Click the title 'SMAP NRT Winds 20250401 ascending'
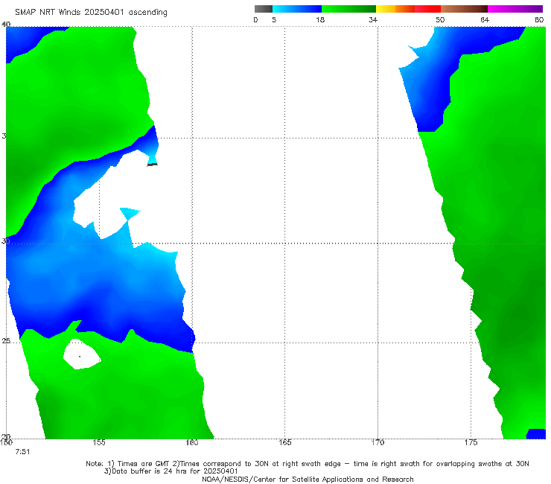 91,13
